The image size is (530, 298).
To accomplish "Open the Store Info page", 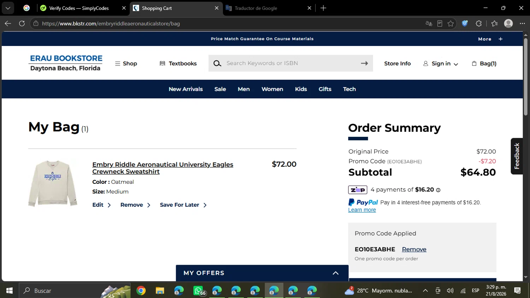I will 397,64.
